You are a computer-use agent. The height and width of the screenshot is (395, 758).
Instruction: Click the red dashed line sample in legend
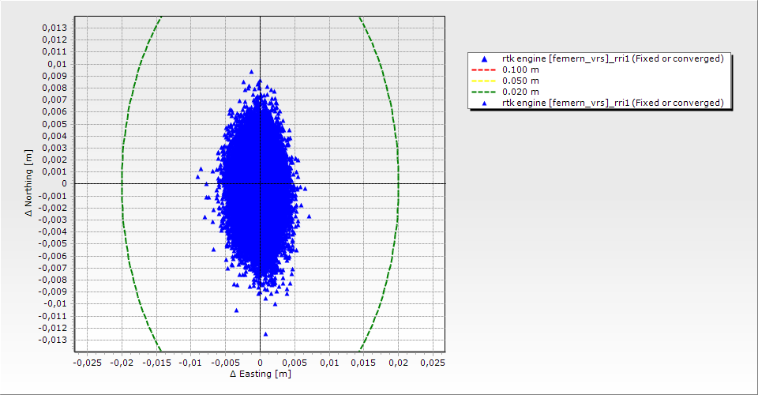(484, 70)
